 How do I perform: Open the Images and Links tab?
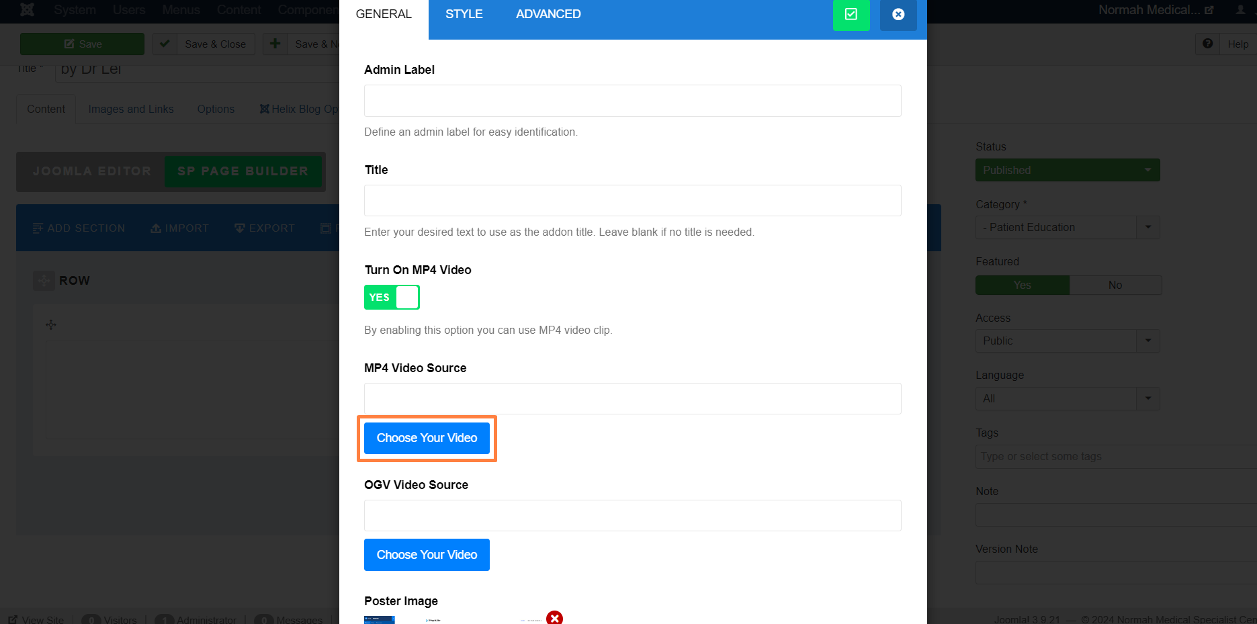click(x=131, y=109)
